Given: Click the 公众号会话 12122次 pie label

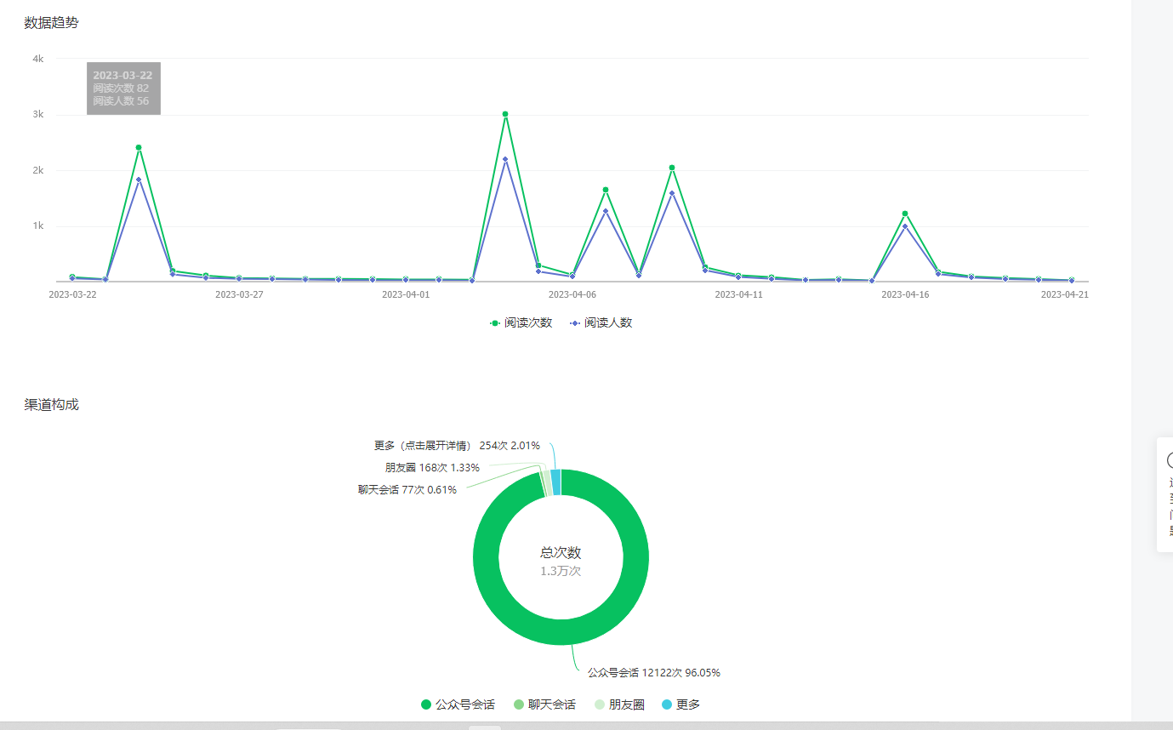Looking at the screenshot, I should pyautogui.click(x=654, y=672).
